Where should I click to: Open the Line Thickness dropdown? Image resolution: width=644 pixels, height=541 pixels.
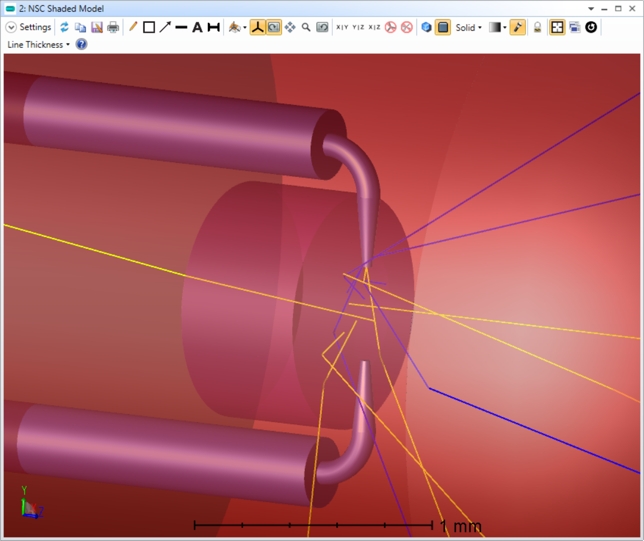pyautogui.click(x=39, y=45)
